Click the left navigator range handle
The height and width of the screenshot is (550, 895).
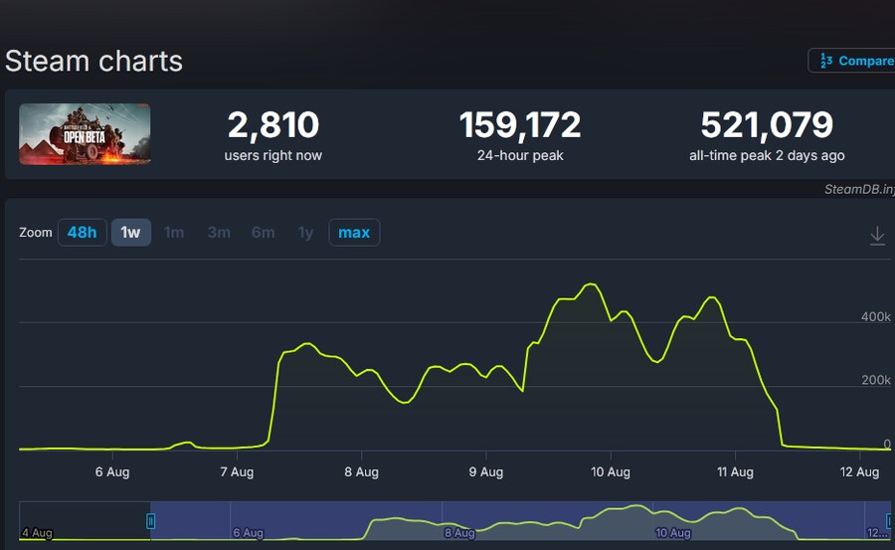click(x=151, y=521)
